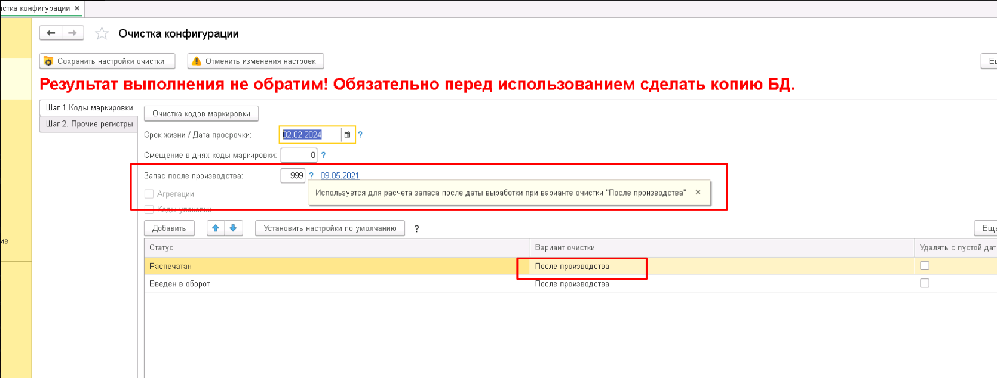Viewport: 997px width, 378px height.
Task: Go back with the left arrow button
Action: tap(51, 33)
